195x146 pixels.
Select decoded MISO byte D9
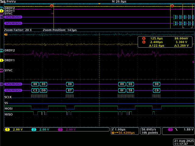click(x=43, y=90)
